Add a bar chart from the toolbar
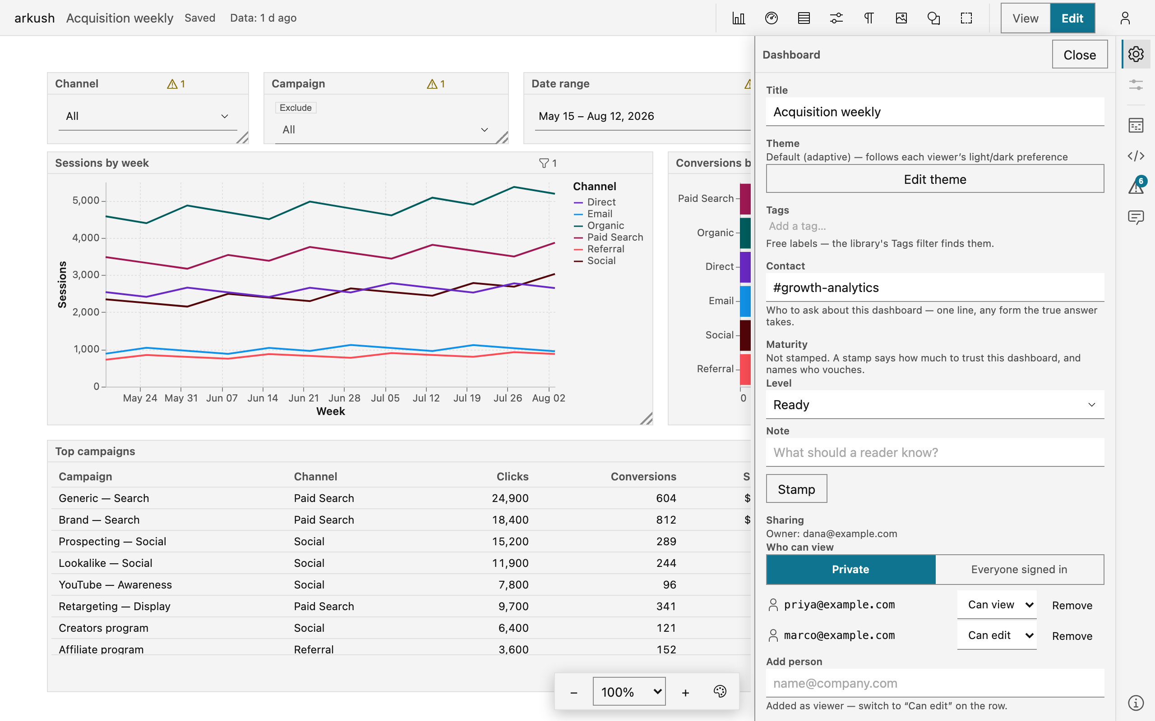The height and width of the screenshot is (721, 1155). (x=738, y=18)
